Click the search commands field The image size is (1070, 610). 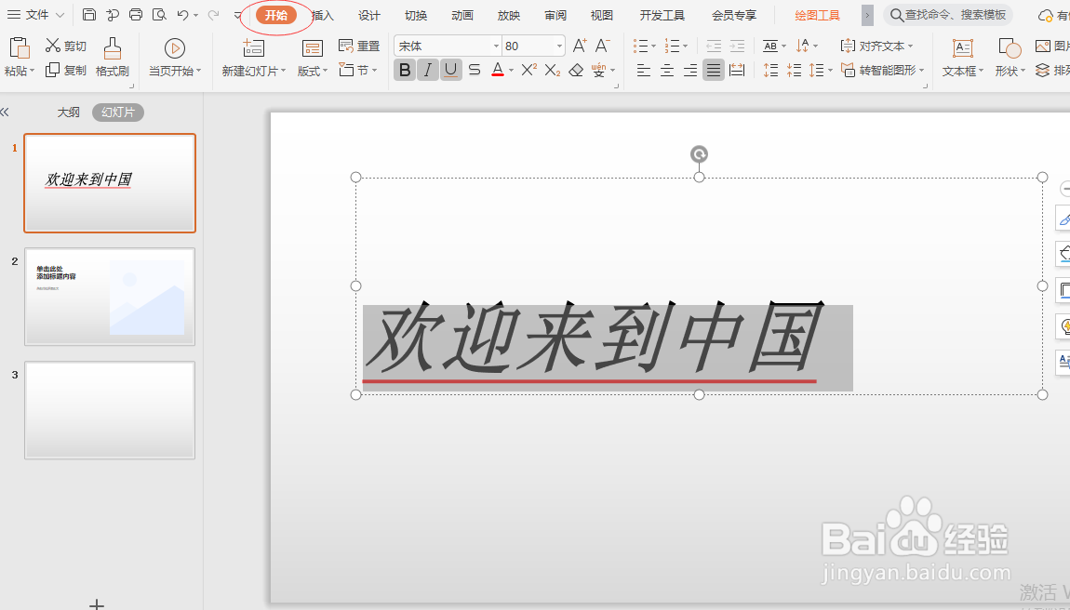[948, 14]
